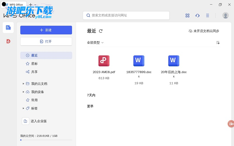Click the 打开 button
This screenshot has width=234, height=146.
tap(46, 41)
